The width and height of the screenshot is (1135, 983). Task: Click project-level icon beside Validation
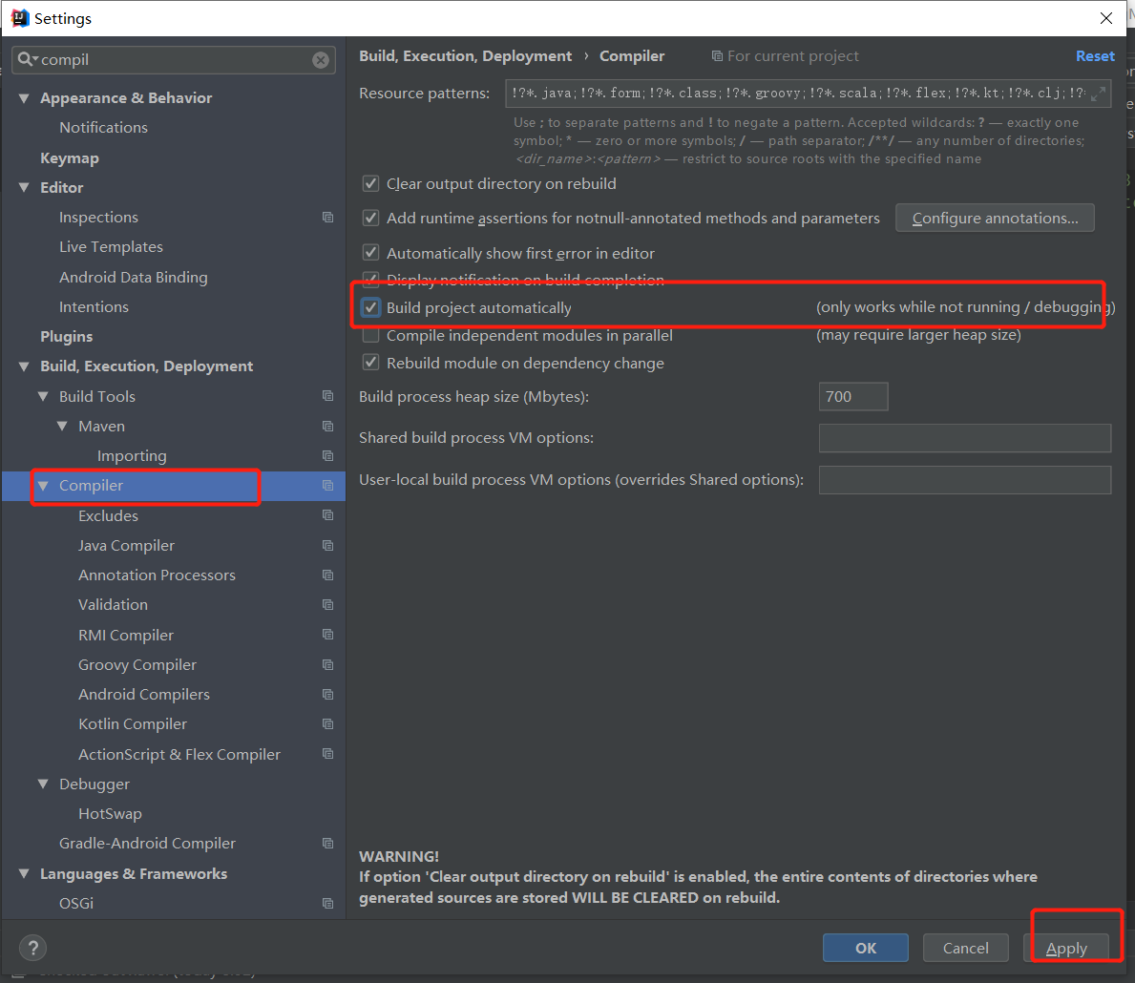328,604
